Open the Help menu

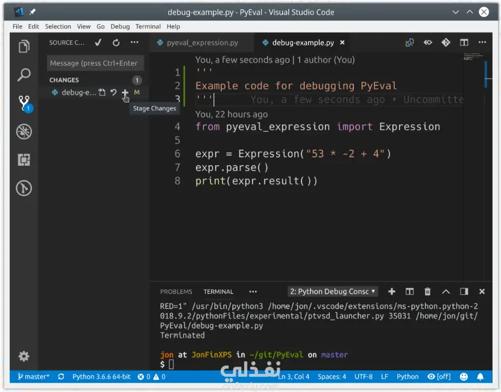pyautogui.click(x=173, y=27)
